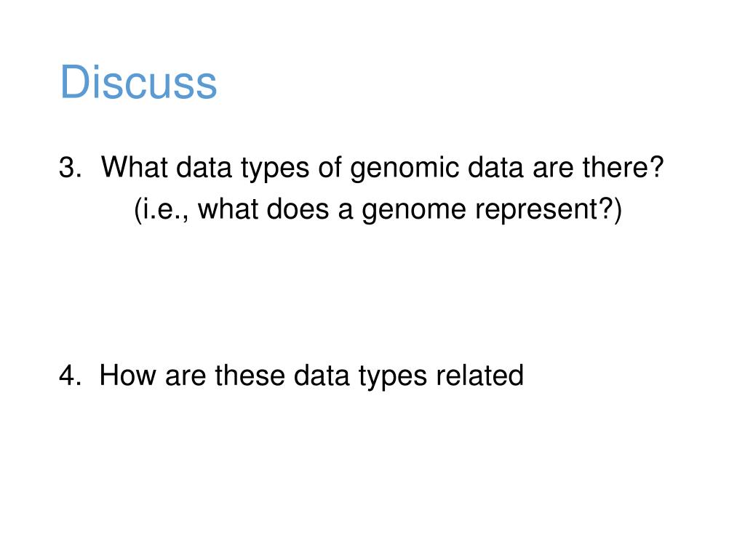The image size is (745, 558).
Task: Click "(i.e.," at start of parenthetical line
Action: [161, 210]
